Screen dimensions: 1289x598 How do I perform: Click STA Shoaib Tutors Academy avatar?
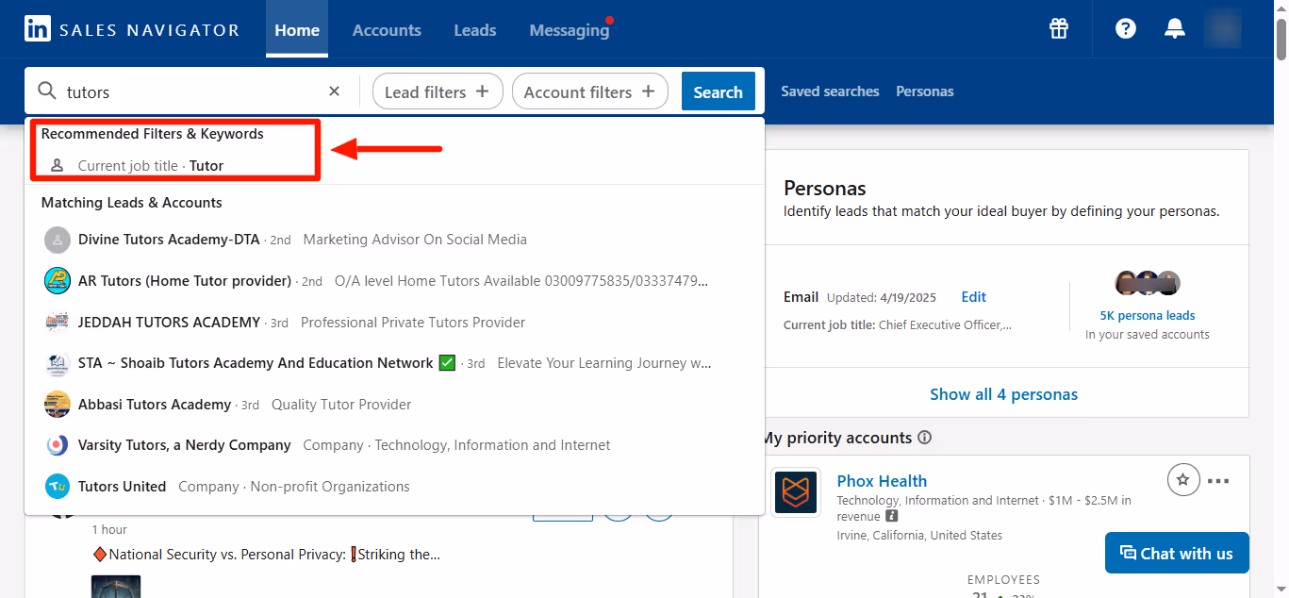click(58, 363)
